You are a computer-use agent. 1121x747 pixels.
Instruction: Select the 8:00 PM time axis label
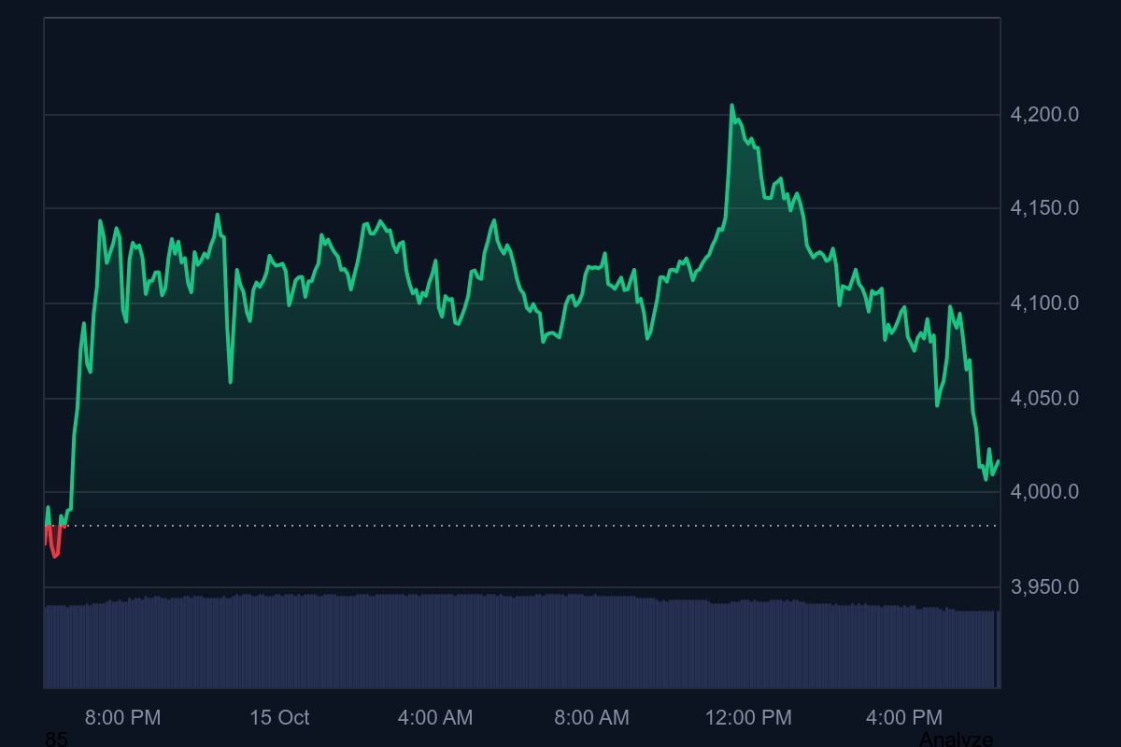pos(122,717)
